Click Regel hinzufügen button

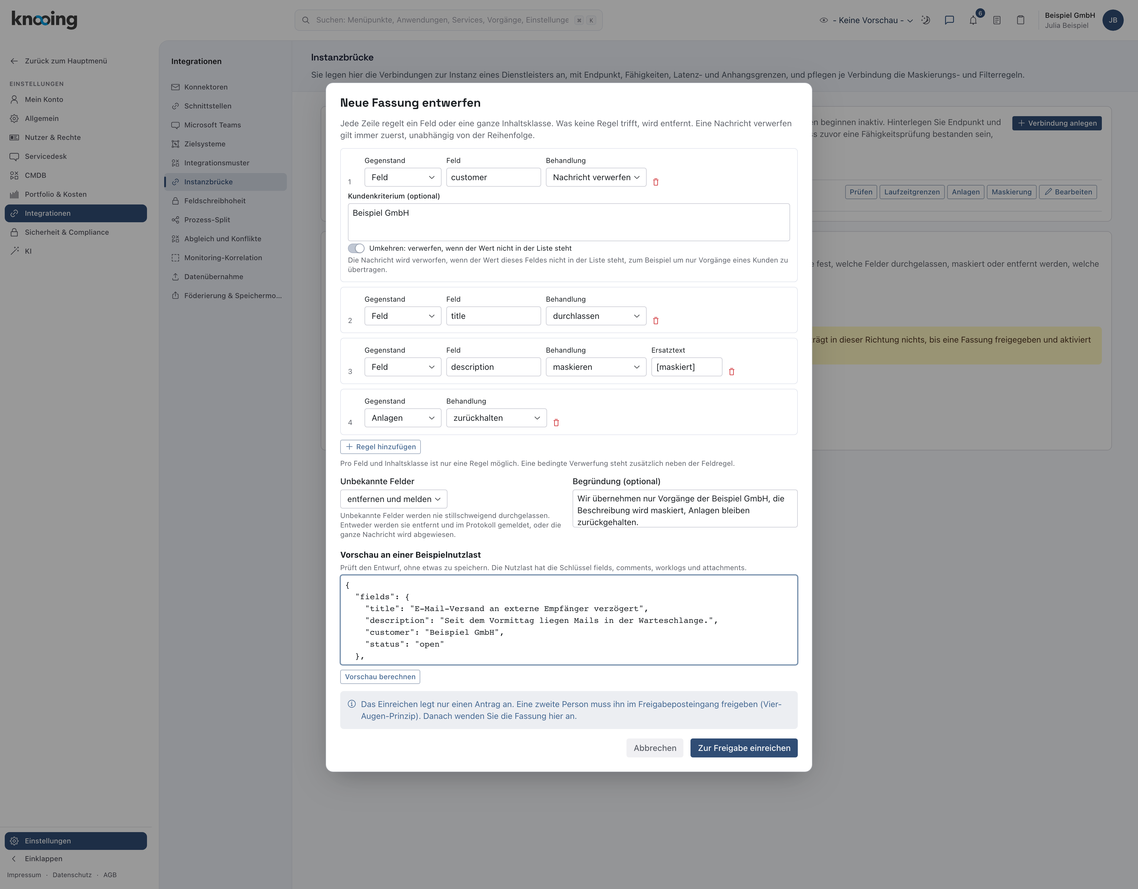coord(381,447)
